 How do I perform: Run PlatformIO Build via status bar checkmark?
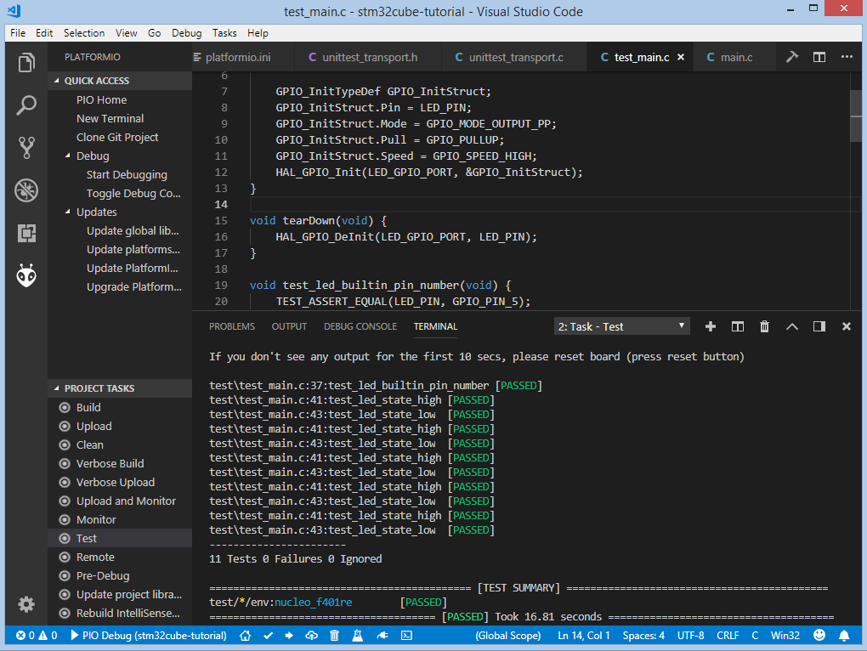[267, 635]
